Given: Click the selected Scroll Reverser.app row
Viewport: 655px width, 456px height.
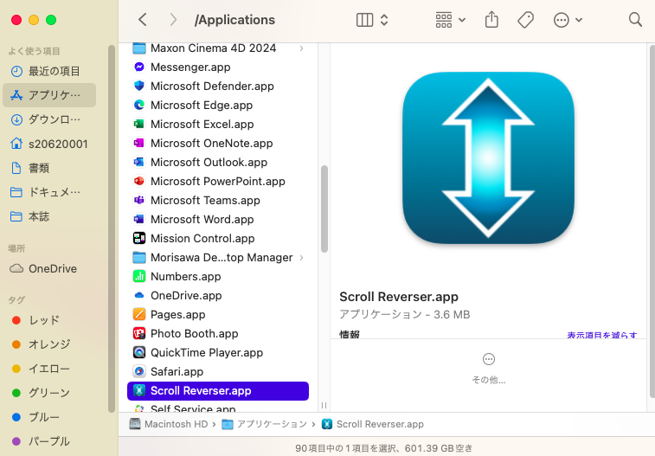Looking at the screenshot, I should click(218, 391).
